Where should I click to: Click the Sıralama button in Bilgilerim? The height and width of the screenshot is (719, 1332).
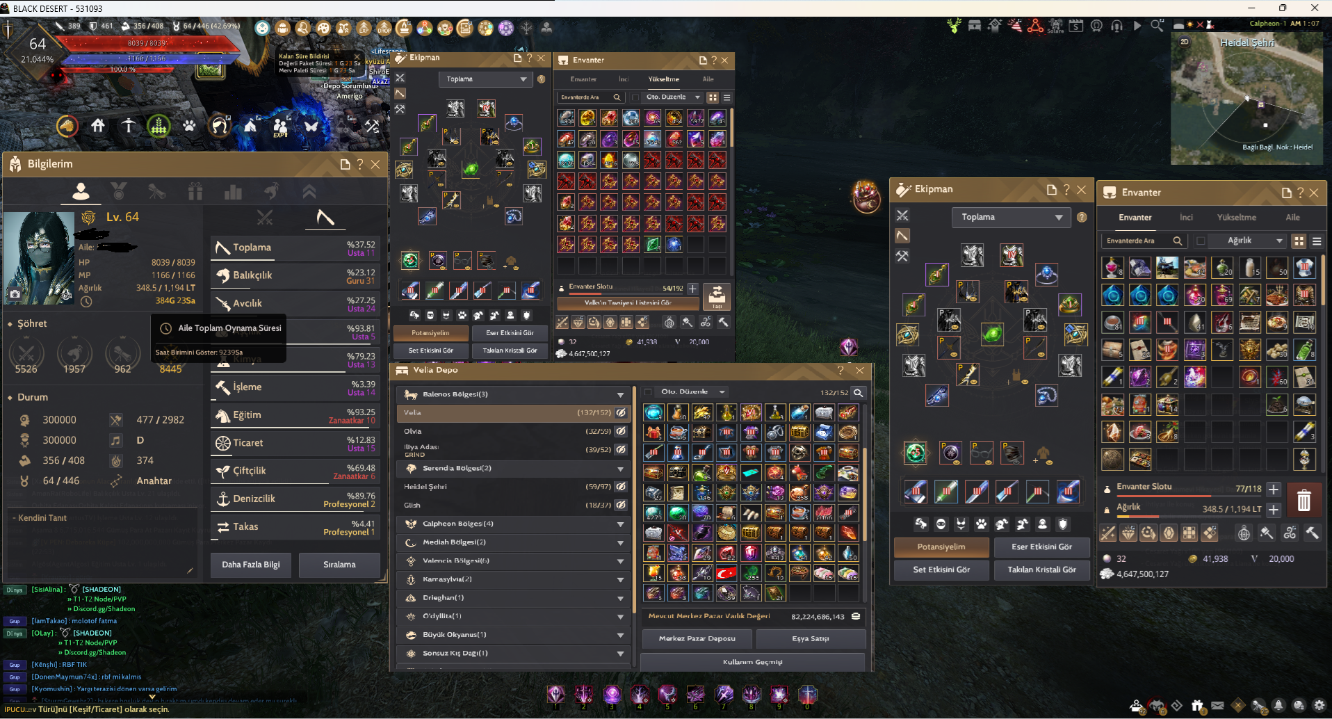pos(339,565)
